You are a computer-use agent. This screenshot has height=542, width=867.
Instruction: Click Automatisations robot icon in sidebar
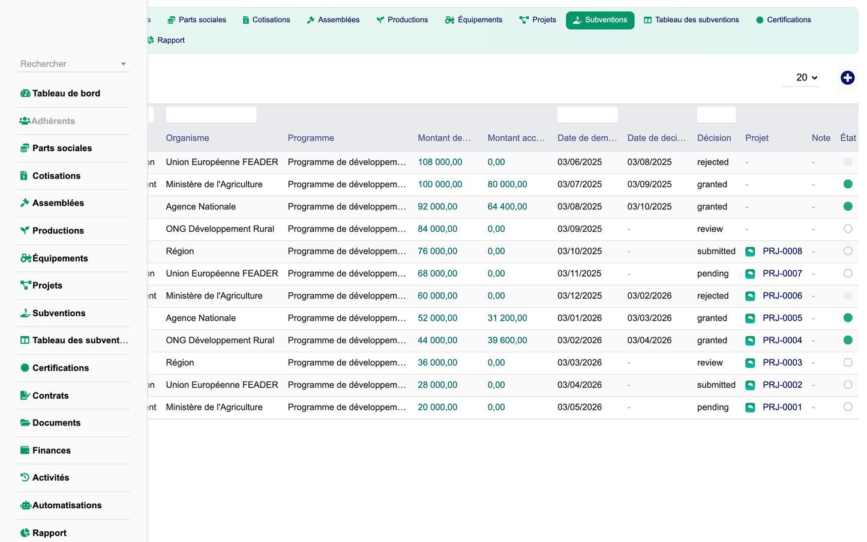26,505
